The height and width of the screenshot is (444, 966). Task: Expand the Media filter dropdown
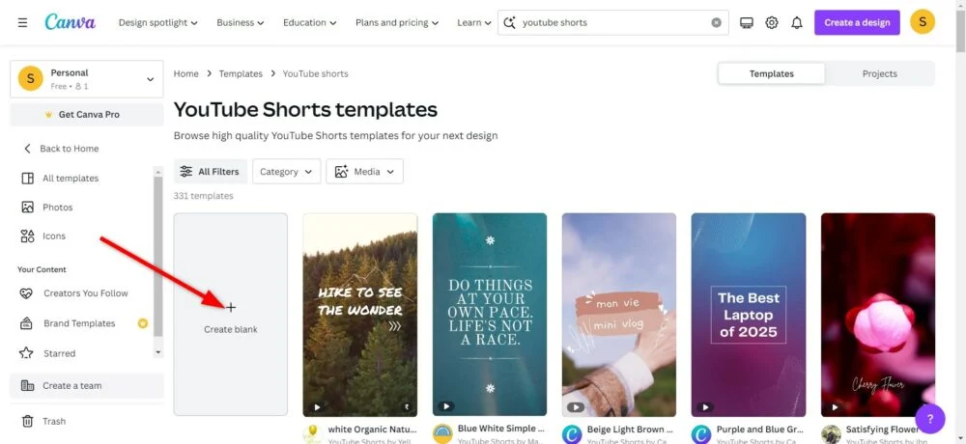(364, 172)
